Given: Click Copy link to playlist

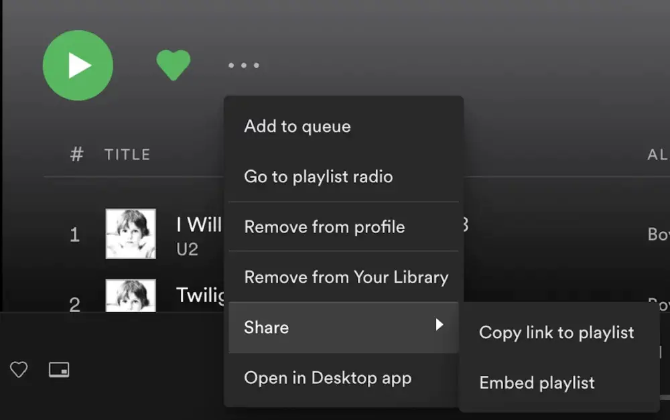Looking at the screenshot, I should [556, 332].
